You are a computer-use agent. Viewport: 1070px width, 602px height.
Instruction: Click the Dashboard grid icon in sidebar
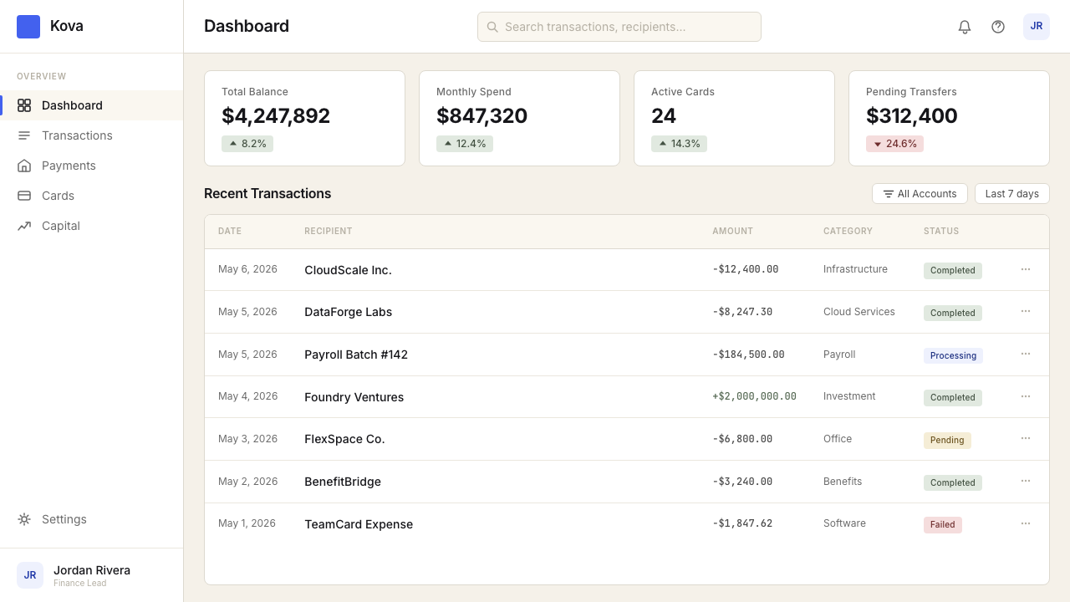pyautogui.click(x=24, y=105)
